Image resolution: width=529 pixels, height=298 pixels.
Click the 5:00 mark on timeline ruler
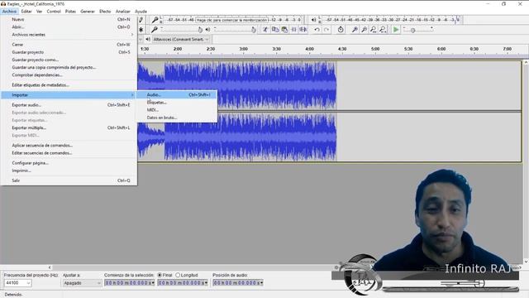point(375,49)
